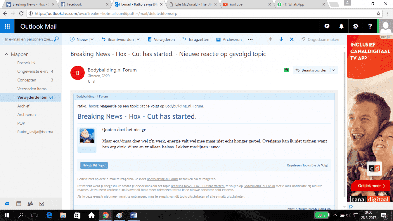Screen dimensions: 393x221
Task: Open the Office app launcher grid
Action: [7, 26]
